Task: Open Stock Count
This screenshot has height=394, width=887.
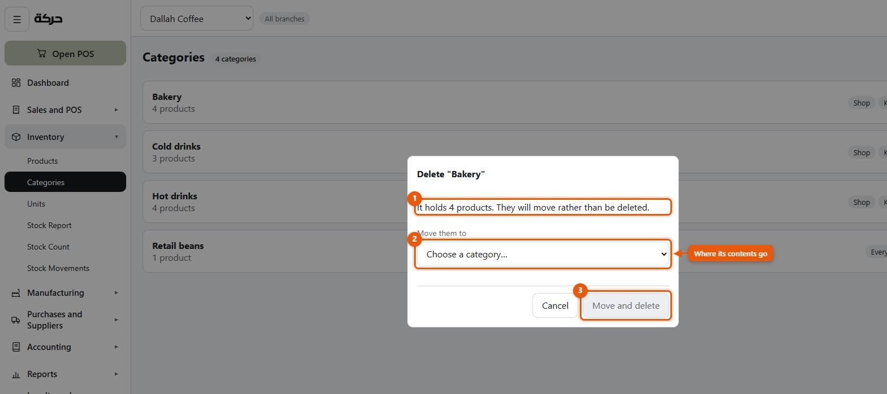Action: pyautogui.click(x=65, y=247)
